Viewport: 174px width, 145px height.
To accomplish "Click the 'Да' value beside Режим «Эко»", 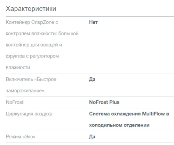I will pyautogui.click(x=92, y=137).
